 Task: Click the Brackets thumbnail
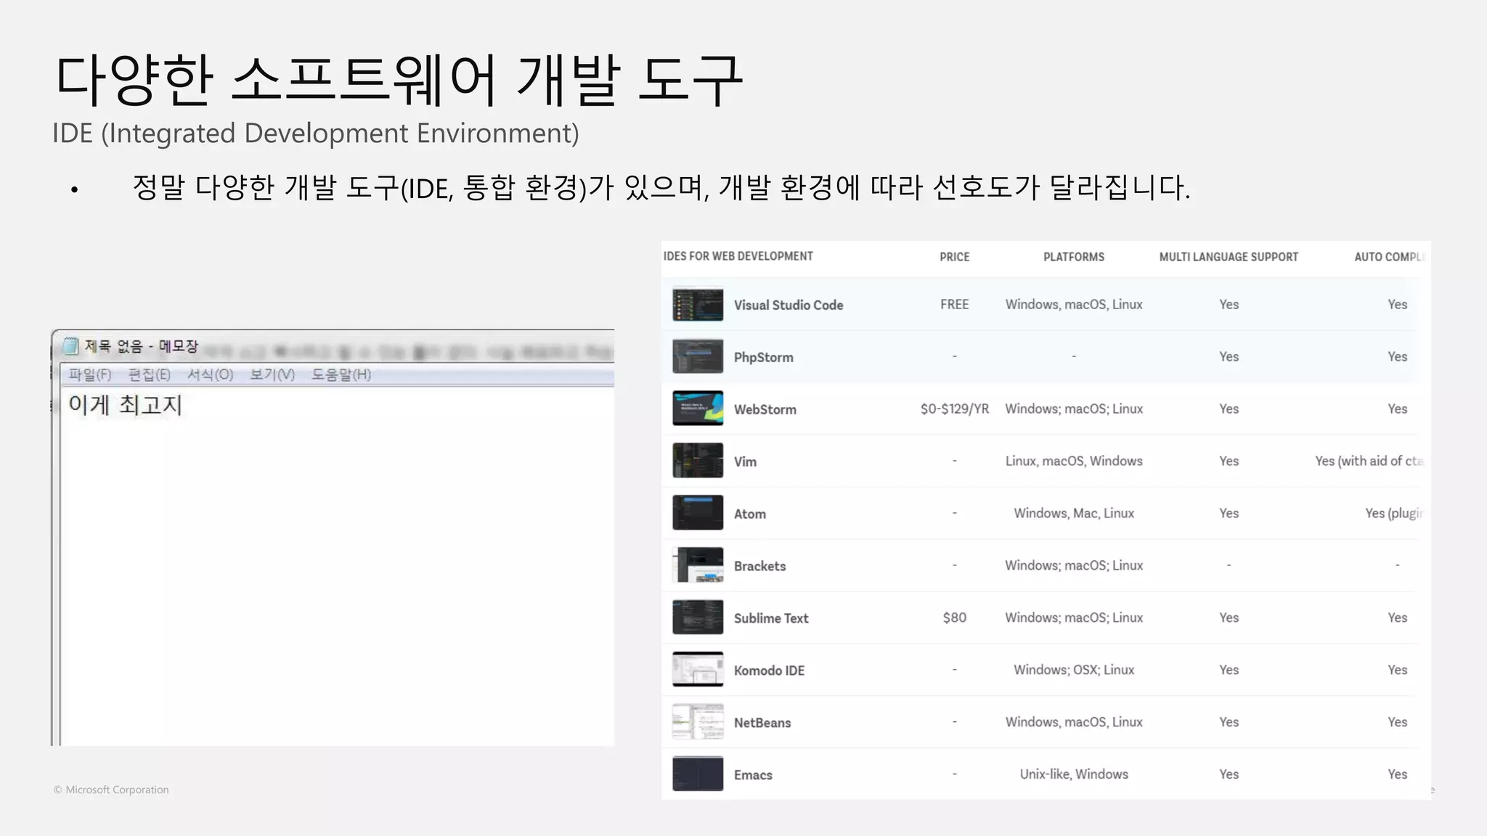point(698,565)
